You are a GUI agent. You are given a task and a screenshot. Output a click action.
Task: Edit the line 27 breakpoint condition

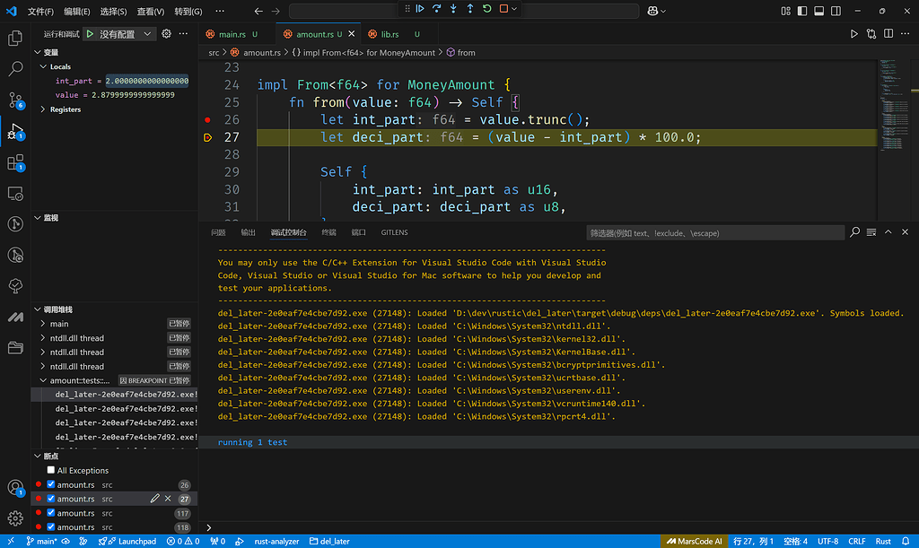(x=154, y=499)
